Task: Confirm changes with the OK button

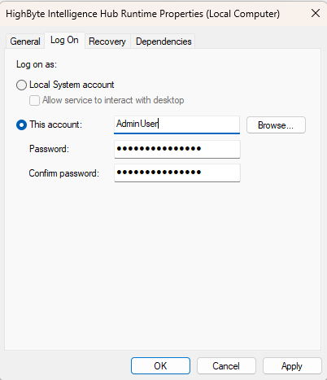Action: pyautogui.click(x=160, y=366)
